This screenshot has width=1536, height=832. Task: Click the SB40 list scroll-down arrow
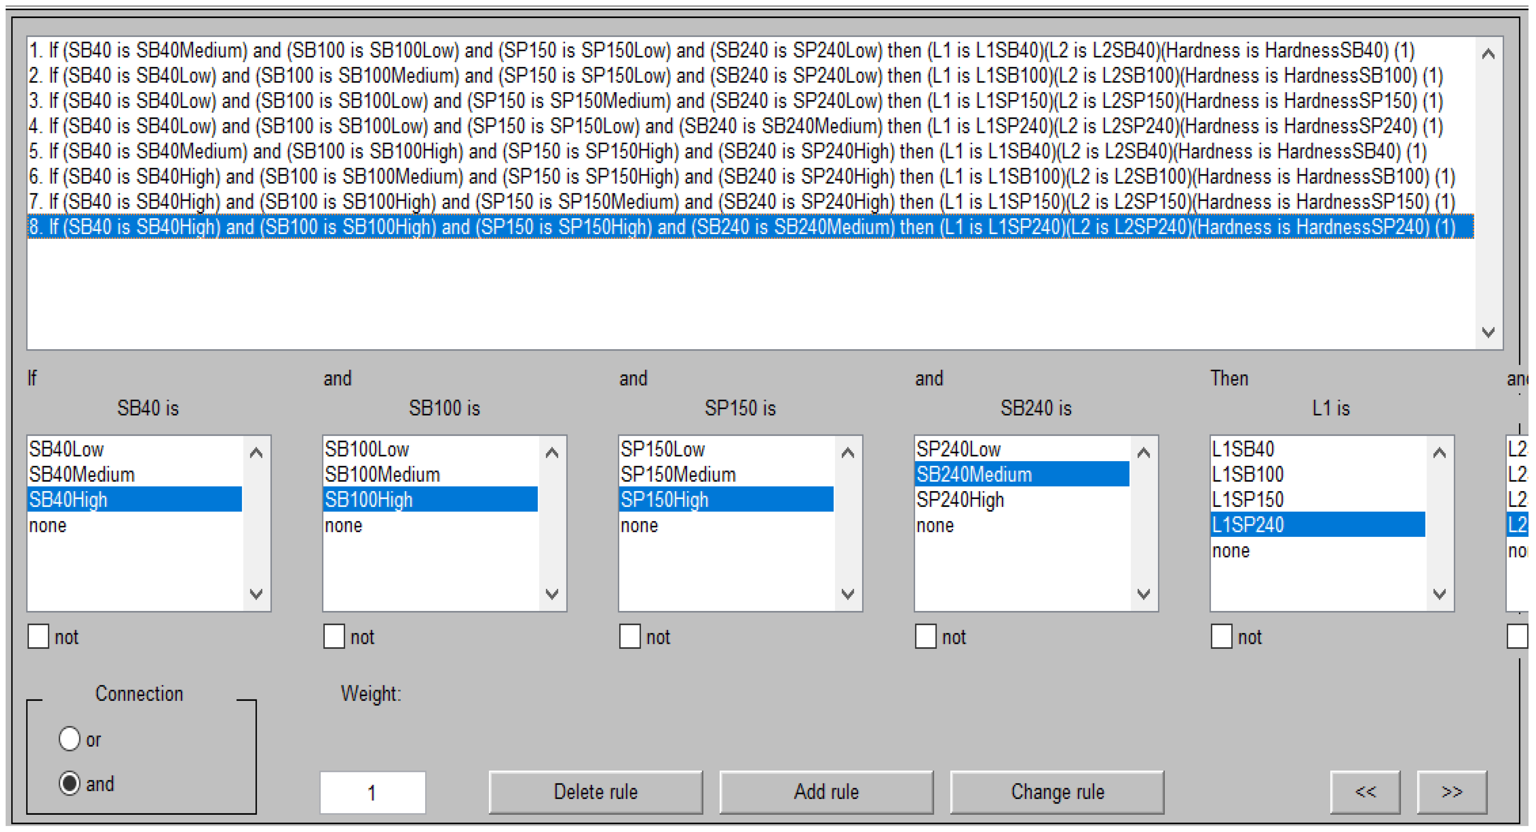(256, 593)
